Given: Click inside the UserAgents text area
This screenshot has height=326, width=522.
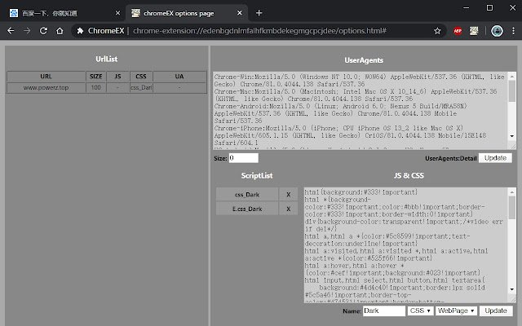Looking at the screenshot, I should 361,111.
